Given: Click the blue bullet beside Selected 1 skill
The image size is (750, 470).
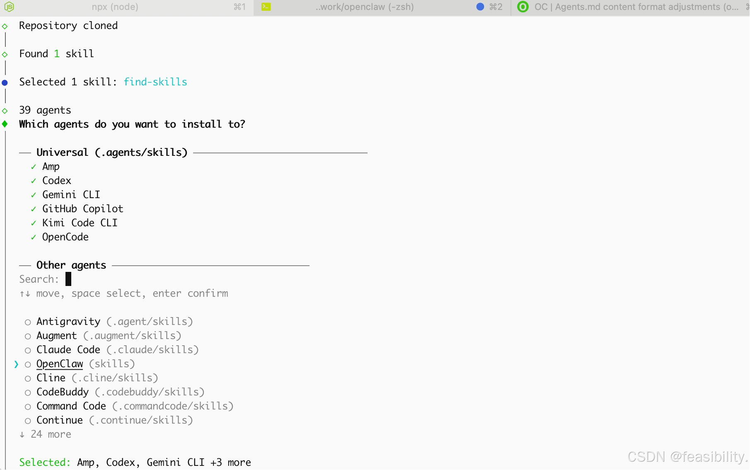Looking at the screenshot, I should [x=5, y=82].
